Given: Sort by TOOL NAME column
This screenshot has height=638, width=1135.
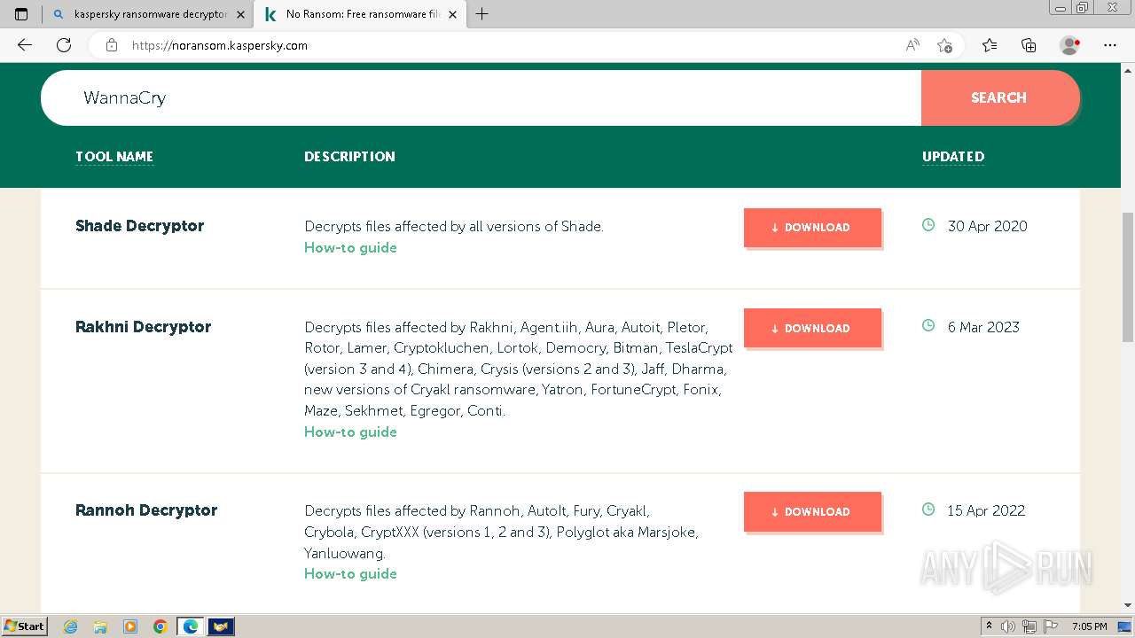Looking at the screenshot, I should (114, 157).
